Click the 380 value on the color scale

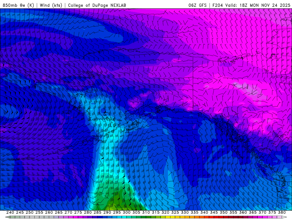(282, 212)
